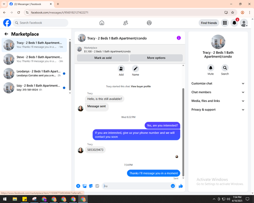Image resolution: width=254 pixels, height=203 pixels.
Task: Open the notifications bell
Action: (234, 23)
